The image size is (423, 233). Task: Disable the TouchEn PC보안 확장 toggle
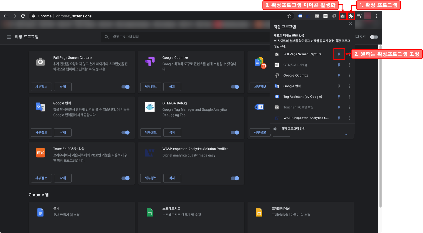point(125,178)
